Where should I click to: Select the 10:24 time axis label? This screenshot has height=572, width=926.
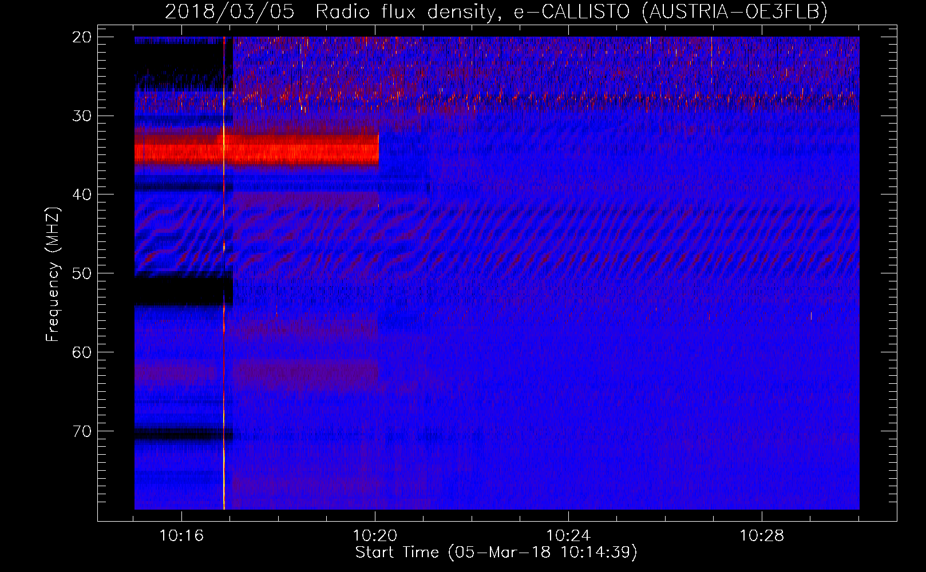click(568, 536)
